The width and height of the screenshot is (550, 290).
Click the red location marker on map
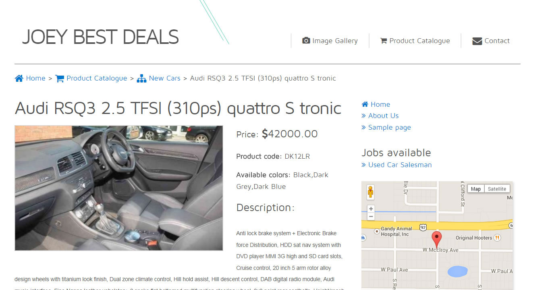[437, 240]
